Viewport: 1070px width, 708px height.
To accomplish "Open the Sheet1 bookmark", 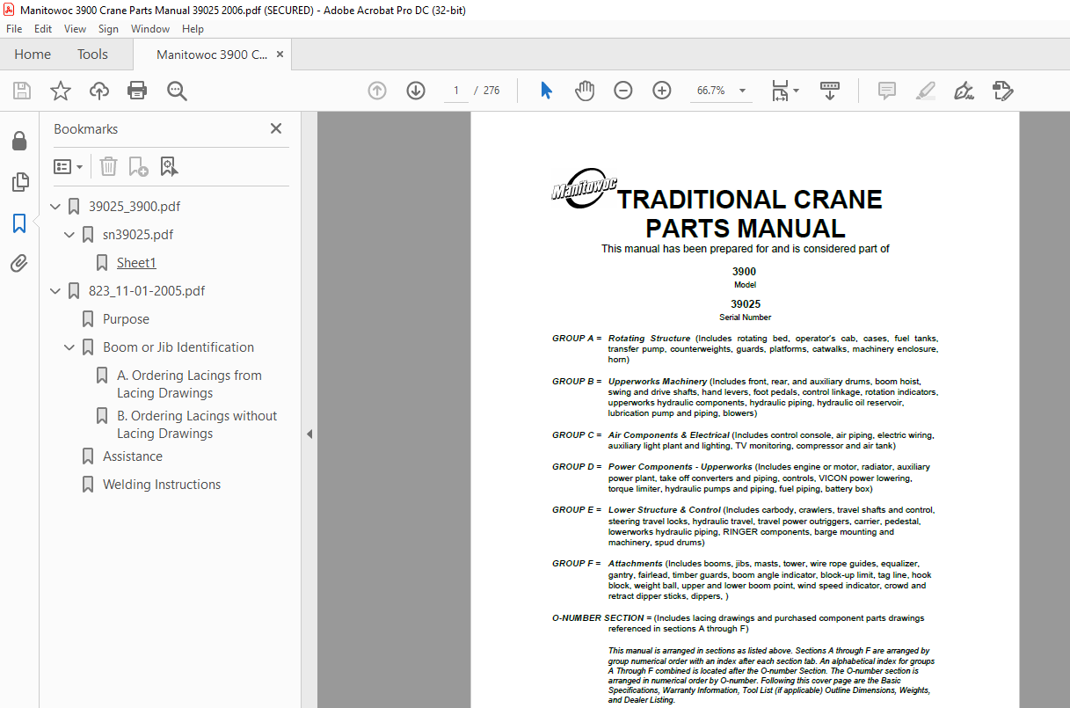I will coord(136,263).
